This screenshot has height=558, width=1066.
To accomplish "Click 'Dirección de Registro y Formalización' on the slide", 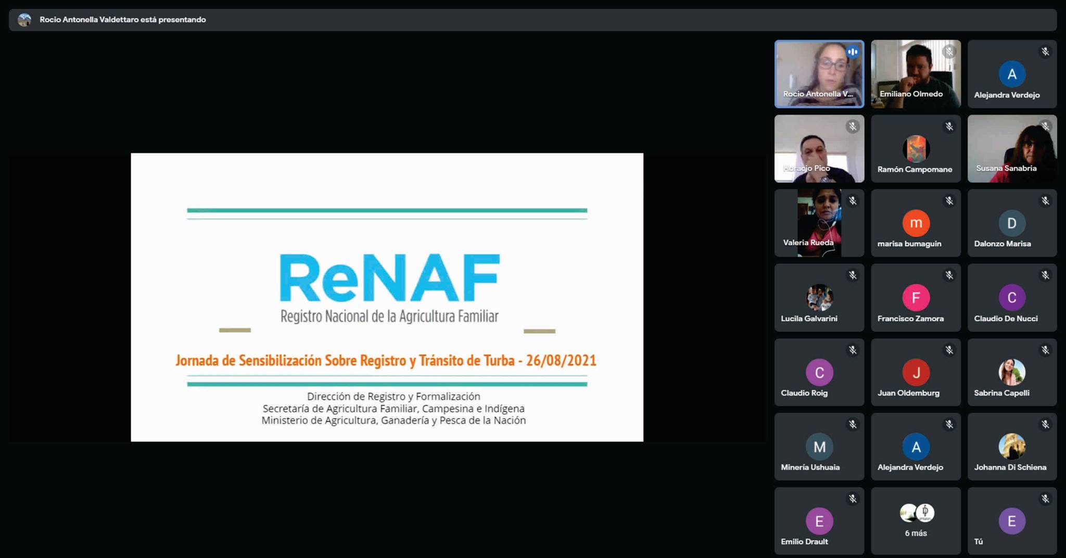I will [x=394, y=396].
